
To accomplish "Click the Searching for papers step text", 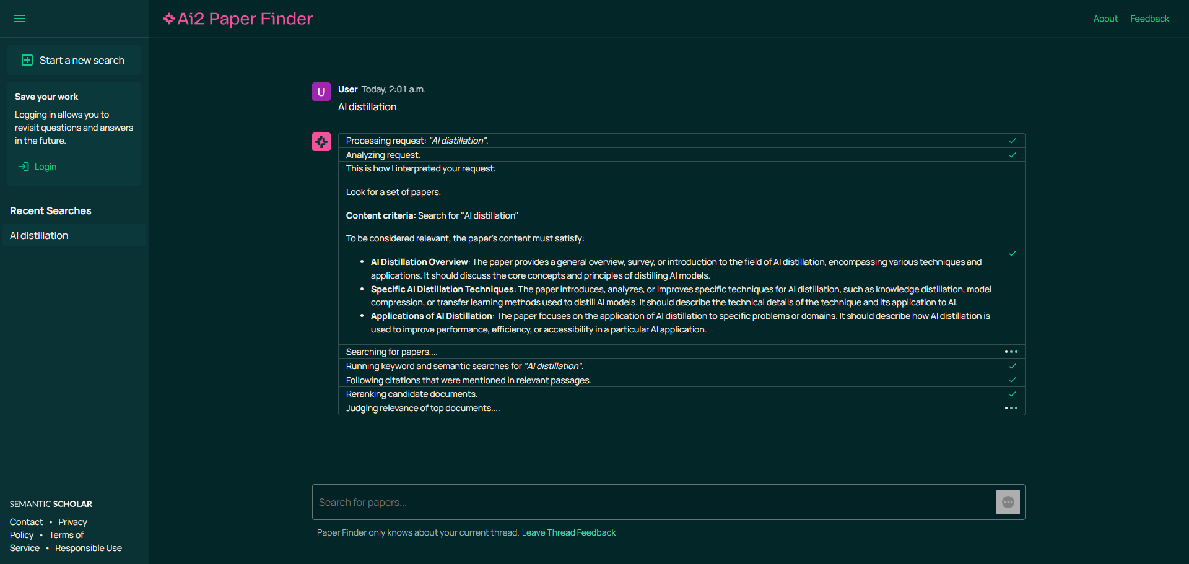I will [391, 352].
